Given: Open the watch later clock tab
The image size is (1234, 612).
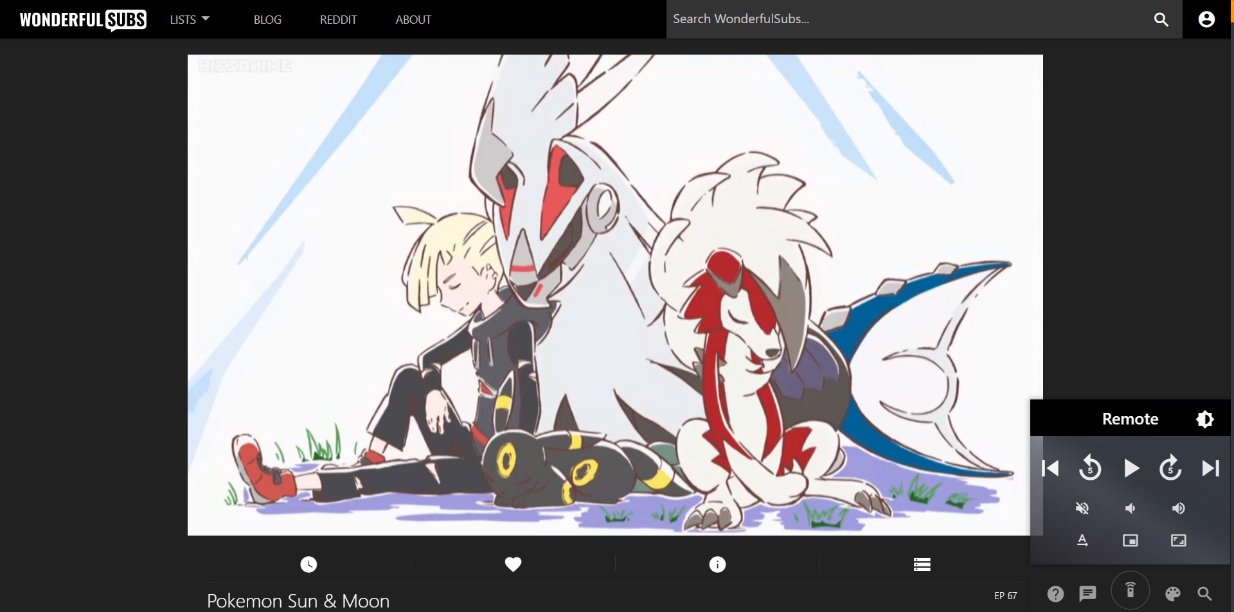Looking at the screenshot, I should coord(309,564).
